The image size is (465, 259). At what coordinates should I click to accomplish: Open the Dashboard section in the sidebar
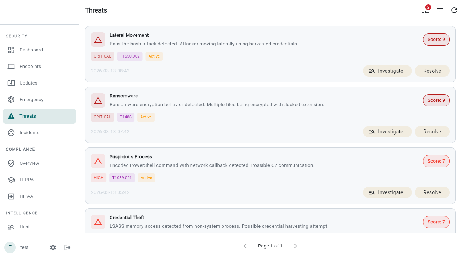(31, 50)
